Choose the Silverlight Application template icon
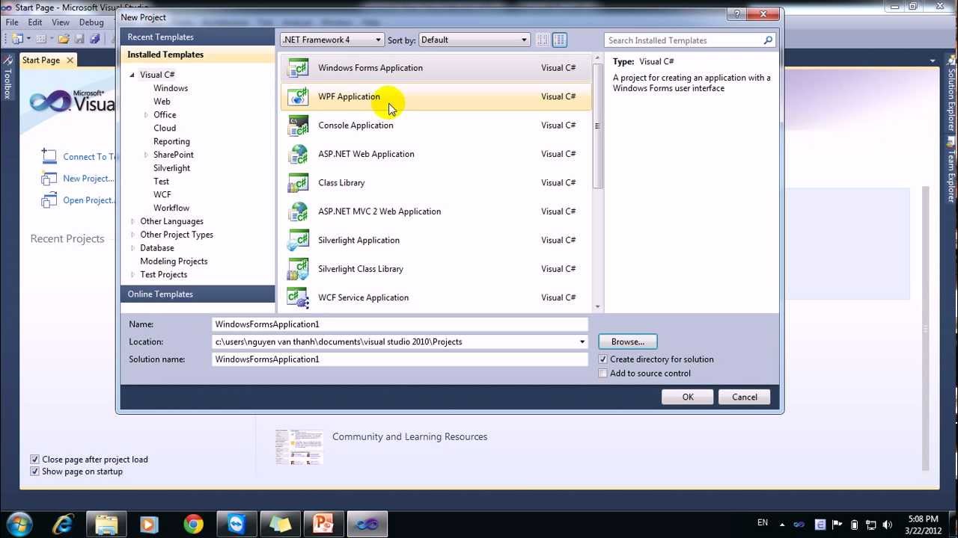958x538 pixels. (298, 241)
